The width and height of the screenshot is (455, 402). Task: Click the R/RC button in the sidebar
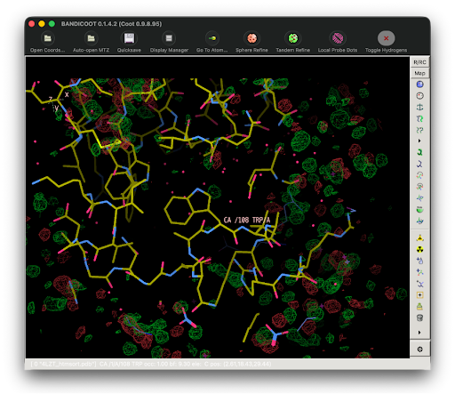(x=419, y=62)
